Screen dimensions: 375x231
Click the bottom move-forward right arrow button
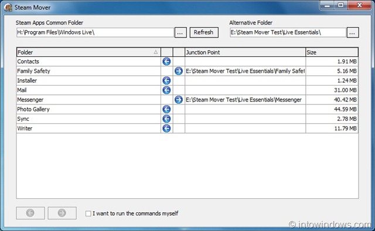[x=62, y=213]
